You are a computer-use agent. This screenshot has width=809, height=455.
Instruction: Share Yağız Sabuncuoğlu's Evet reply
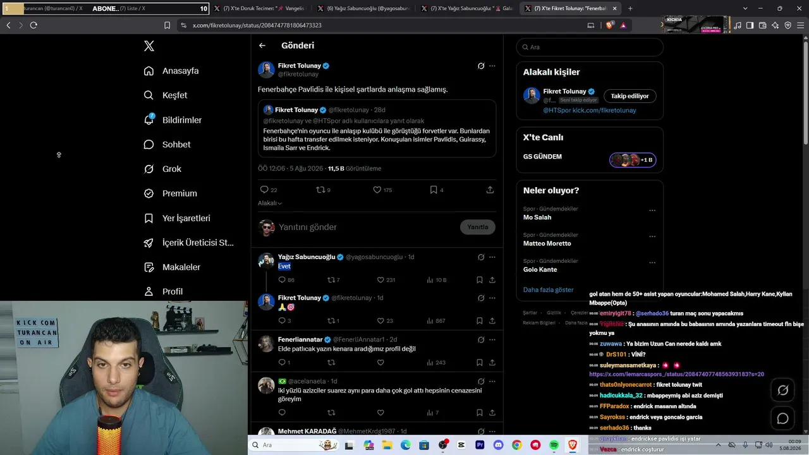tap(492, 280)
